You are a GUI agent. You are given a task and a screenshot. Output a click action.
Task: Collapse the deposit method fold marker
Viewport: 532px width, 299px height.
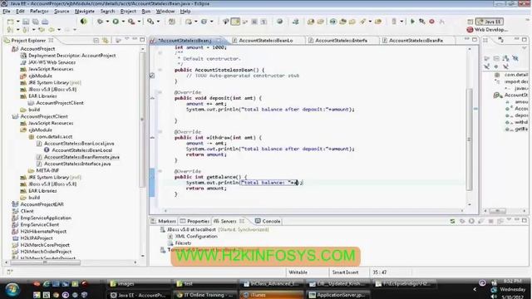point(160,92)
